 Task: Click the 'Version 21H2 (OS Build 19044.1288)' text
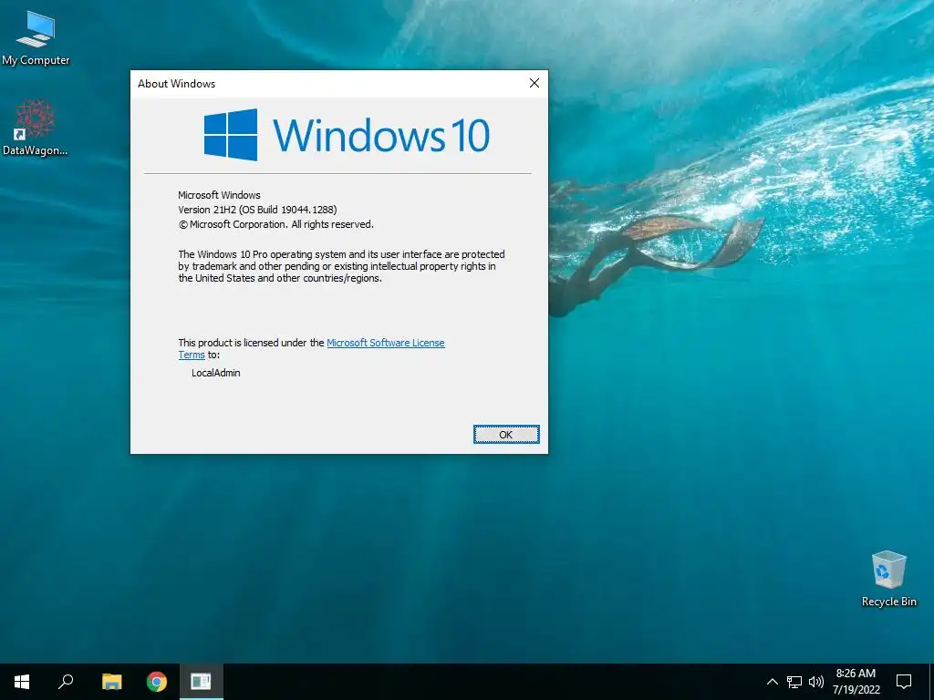257,210
